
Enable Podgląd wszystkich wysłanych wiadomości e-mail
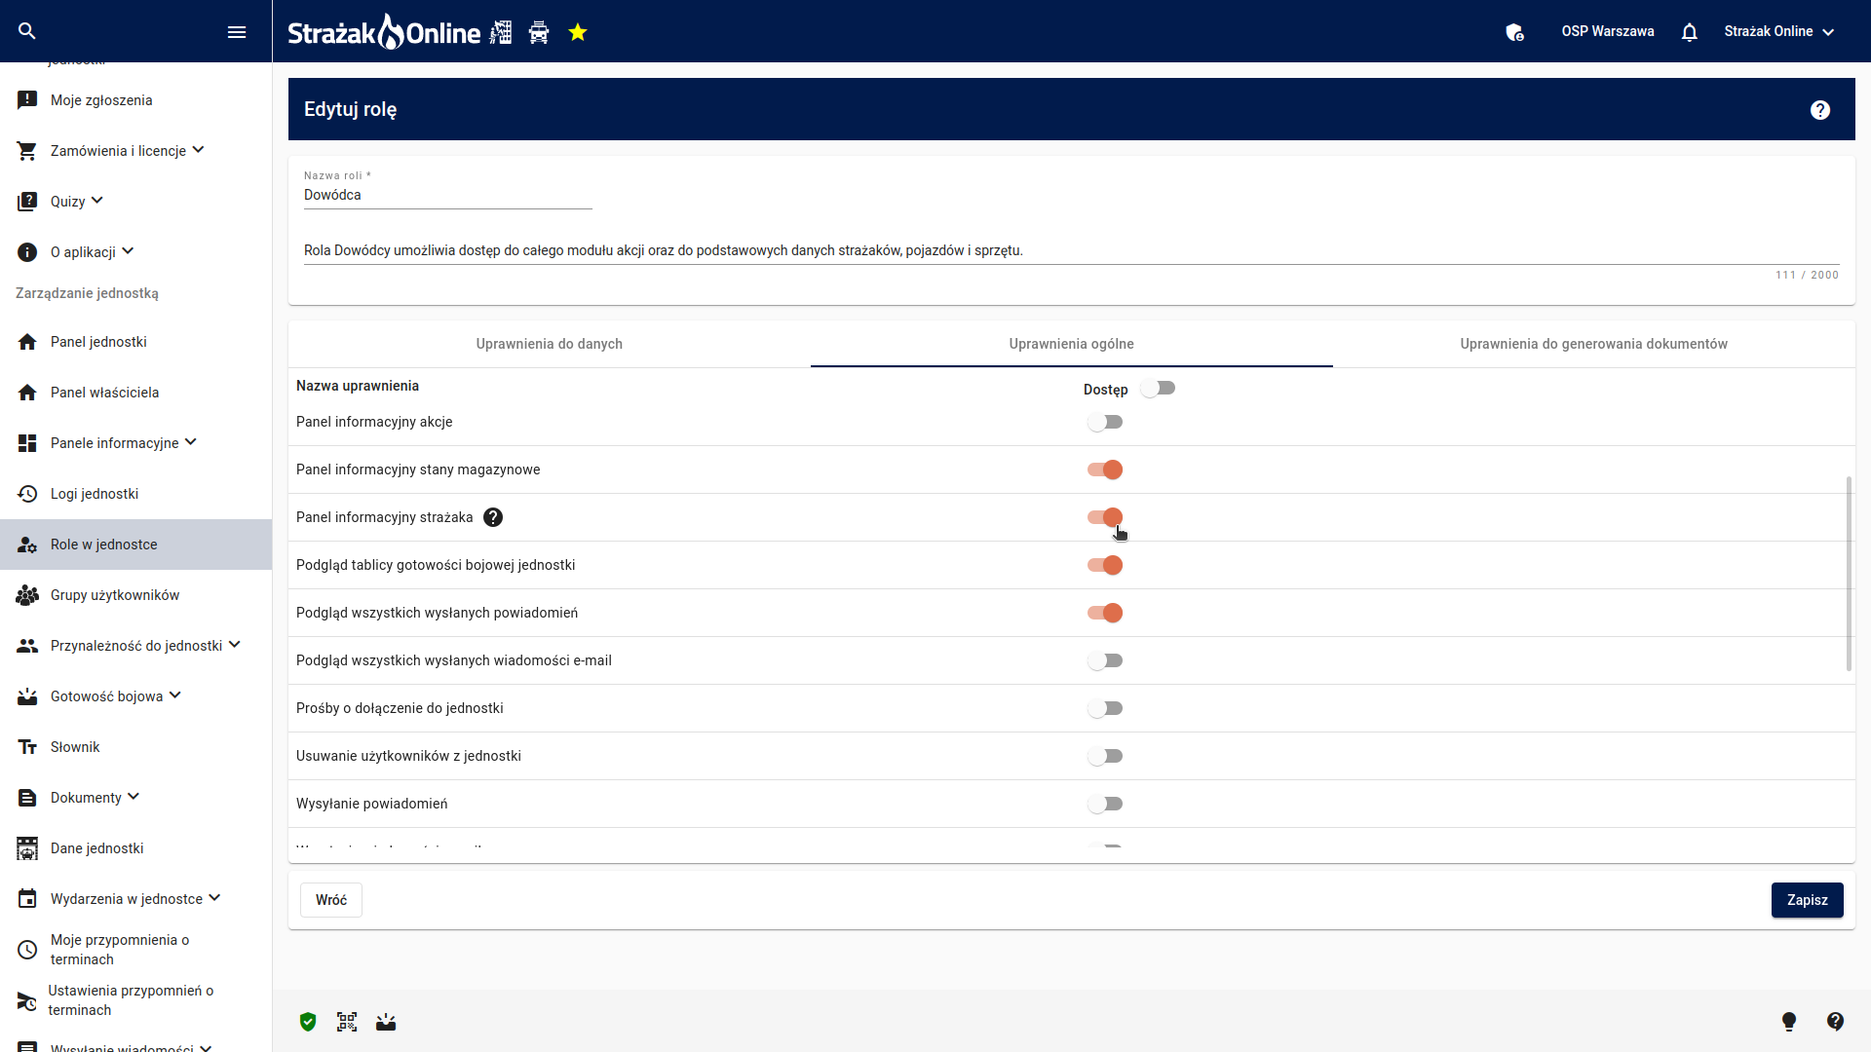[1105, 660]
